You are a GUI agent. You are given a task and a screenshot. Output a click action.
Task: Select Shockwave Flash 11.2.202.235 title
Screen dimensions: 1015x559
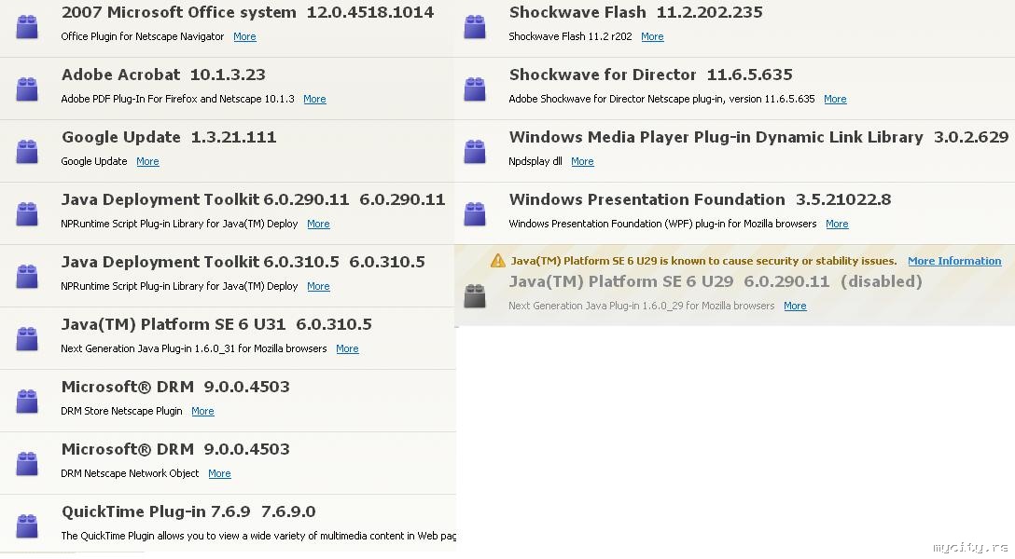(x=635, y=12)
